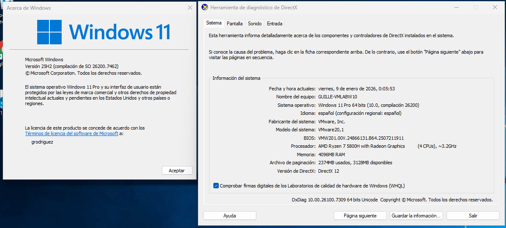
Task: Switch to the Pantalla tab
Action: 234,24
